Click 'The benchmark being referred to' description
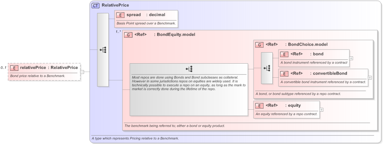Viewport: 383px width, 144px height. (175, 126)
